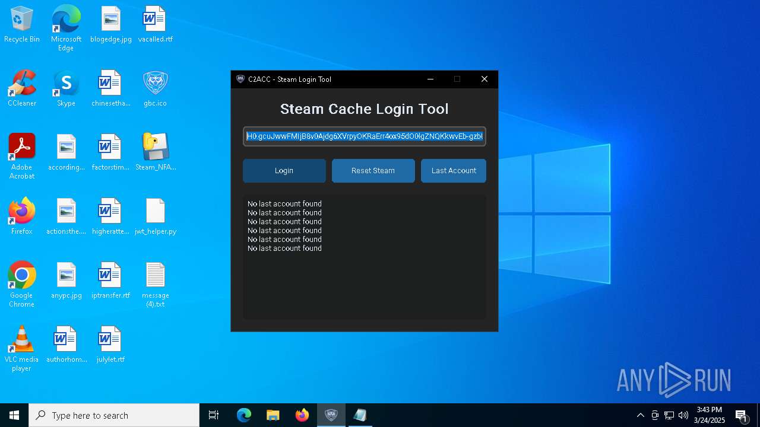Click the Login button
760x427 pixels.
click(x=284, y=171)
